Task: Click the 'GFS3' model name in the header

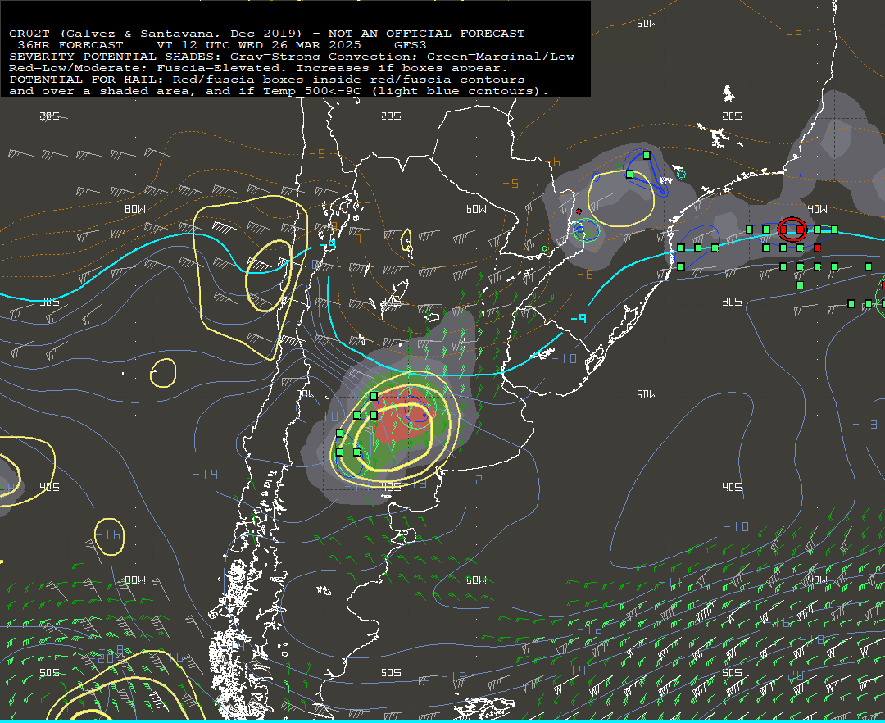Action: click(411, 44)
